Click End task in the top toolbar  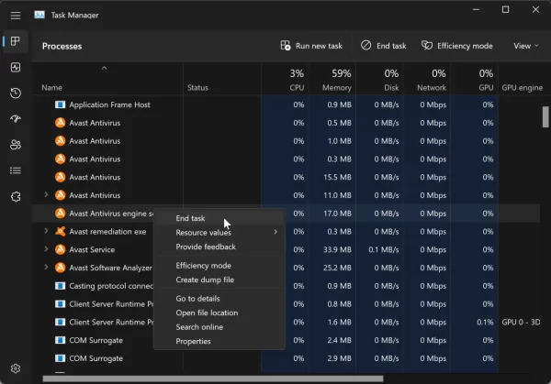click(x=383, y=46)
